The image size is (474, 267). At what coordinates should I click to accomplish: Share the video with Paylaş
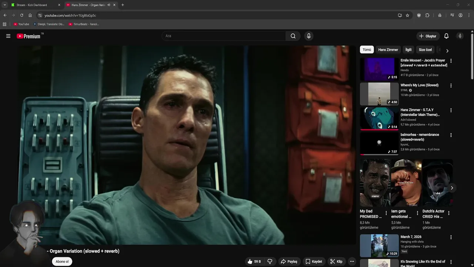[289, 261]
